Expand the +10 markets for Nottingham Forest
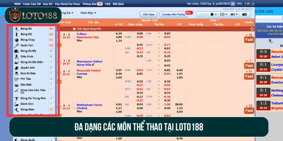Viewport: 283px width, 141px height. [249, 106]
